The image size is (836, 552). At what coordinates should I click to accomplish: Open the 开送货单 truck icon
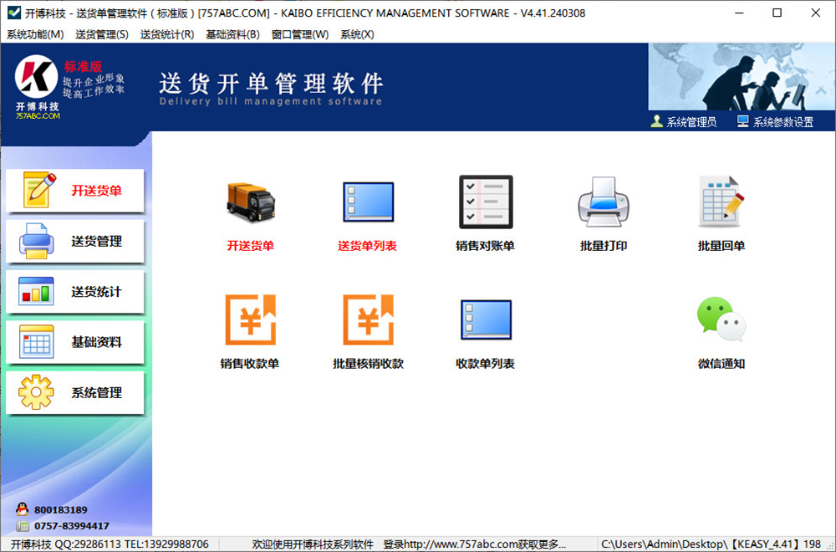(x=251, y=202)
